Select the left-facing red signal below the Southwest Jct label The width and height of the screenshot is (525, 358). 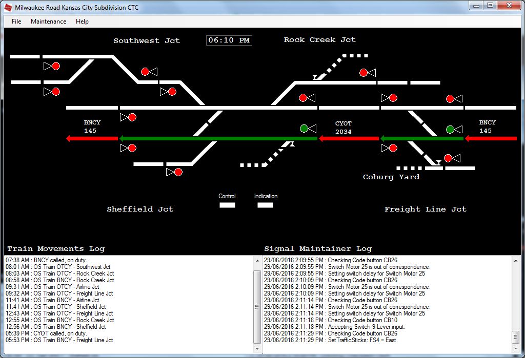145,72
